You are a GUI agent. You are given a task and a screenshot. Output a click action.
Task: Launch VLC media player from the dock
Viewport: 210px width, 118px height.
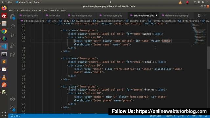click(4, 77)
